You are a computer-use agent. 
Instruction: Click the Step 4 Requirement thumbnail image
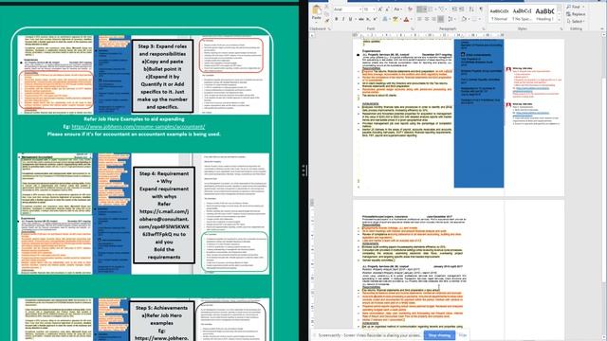pos(143,214)
